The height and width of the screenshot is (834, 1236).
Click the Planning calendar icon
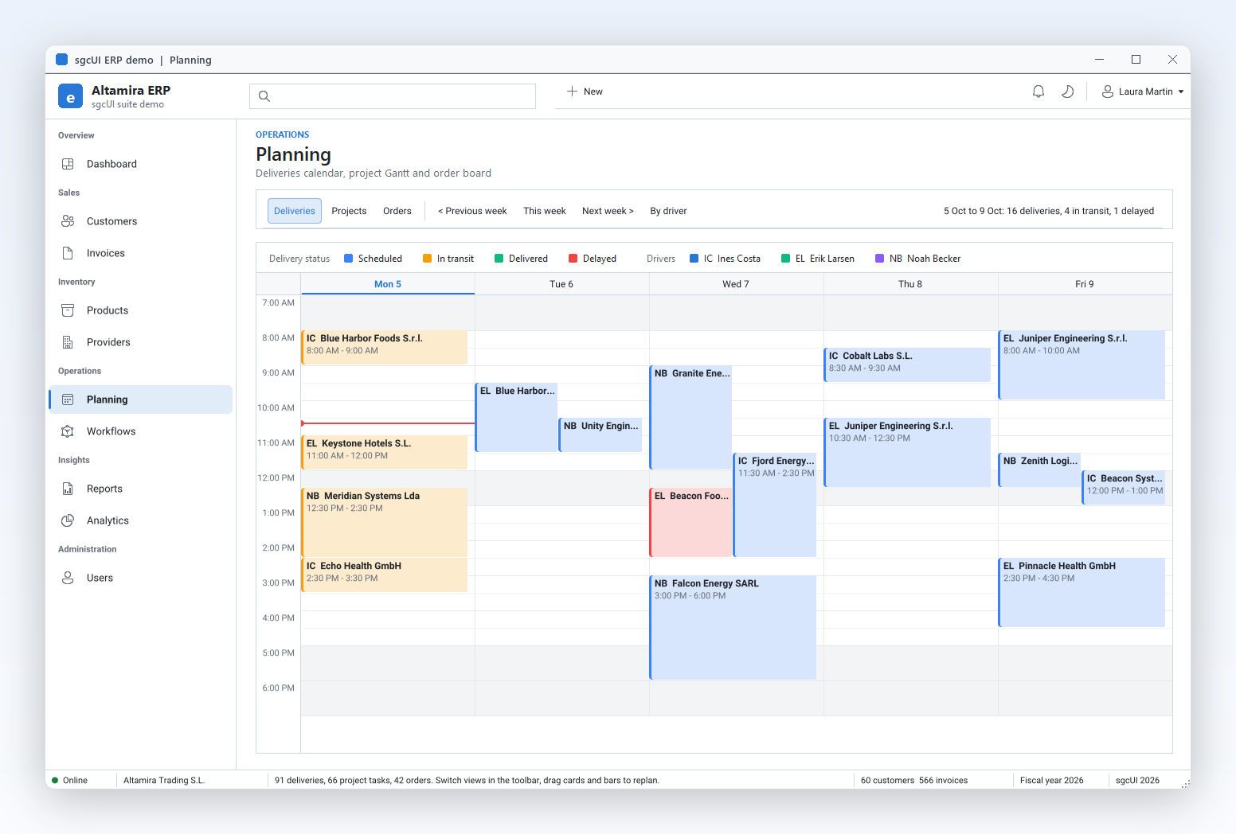[x=68, y=399]
